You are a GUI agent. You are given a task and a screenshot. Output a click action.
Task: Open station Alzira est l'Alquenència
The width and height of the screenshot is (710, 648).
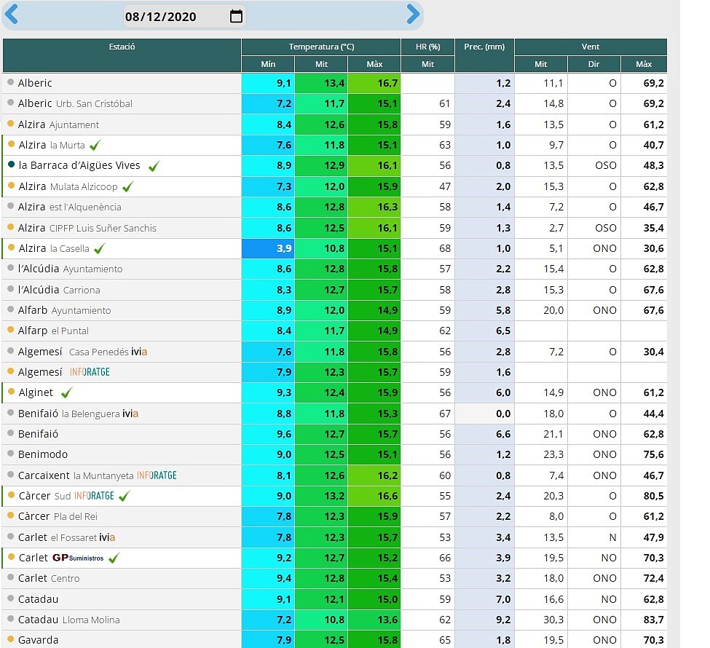point(70,207)
